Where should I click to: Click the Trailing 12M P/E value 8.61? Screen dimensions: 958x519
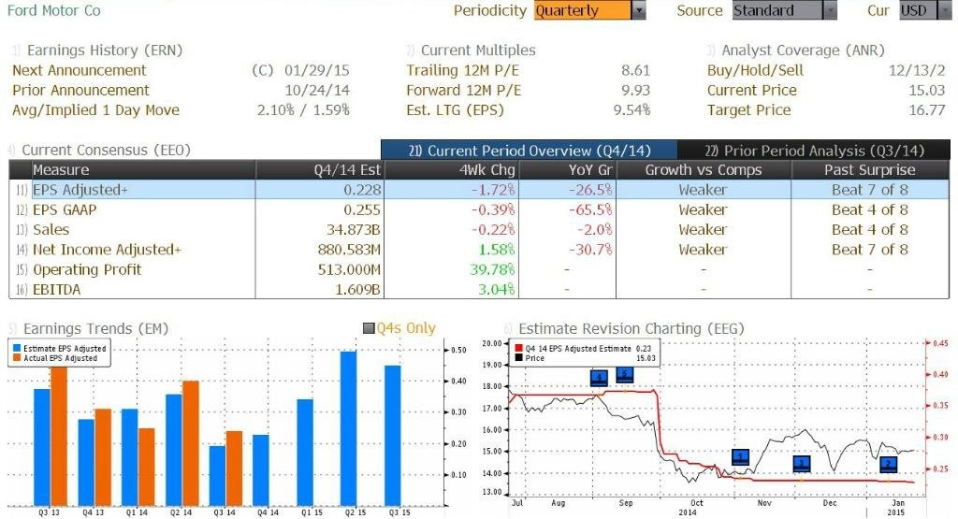(x=635, y=70)
